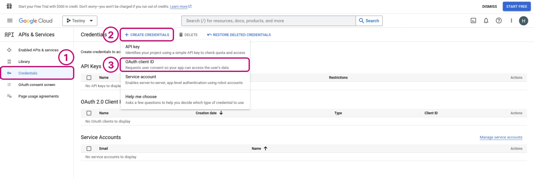Open the help question mark icon
The image size is (534, 179).
[x=498, y=21]
